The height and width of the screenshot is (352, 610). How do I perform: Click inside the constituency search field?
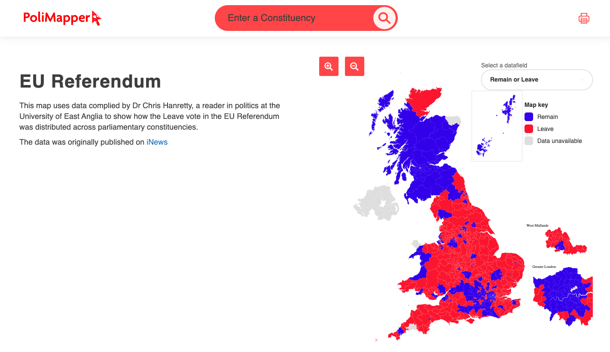point(301,18)
